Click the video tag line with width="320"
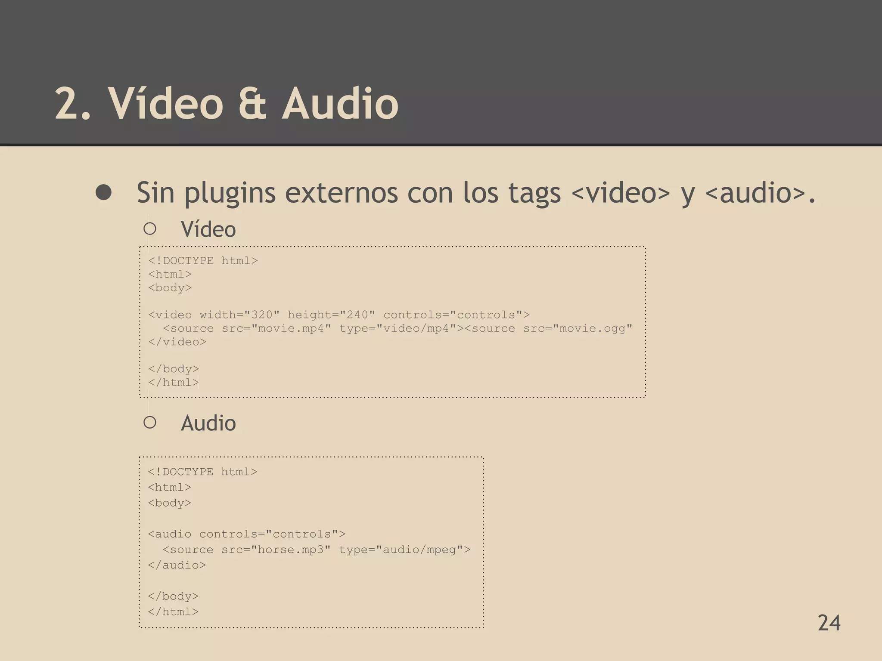This screenshot has width=882, height=661. (339, 315)
